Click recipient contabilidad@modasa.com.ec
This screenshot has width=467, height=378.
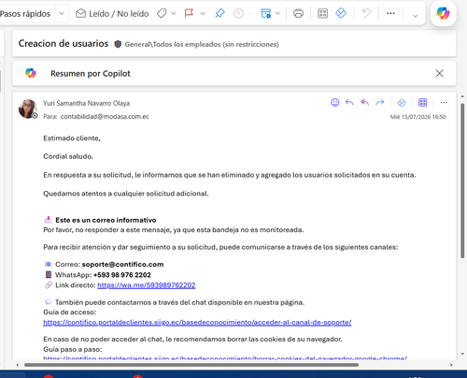(x=105, y=117)
